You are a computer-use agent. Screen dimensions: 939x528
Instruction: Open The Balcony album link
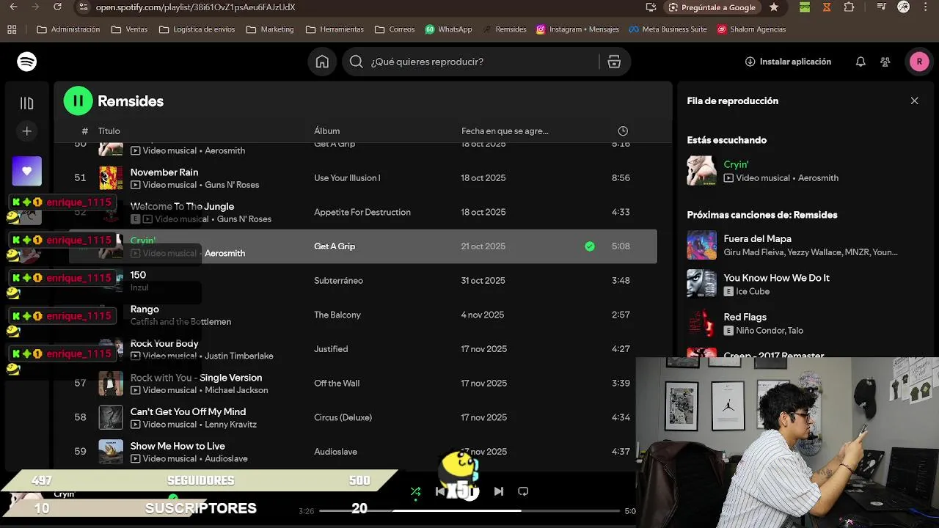(x=337, y=315)
